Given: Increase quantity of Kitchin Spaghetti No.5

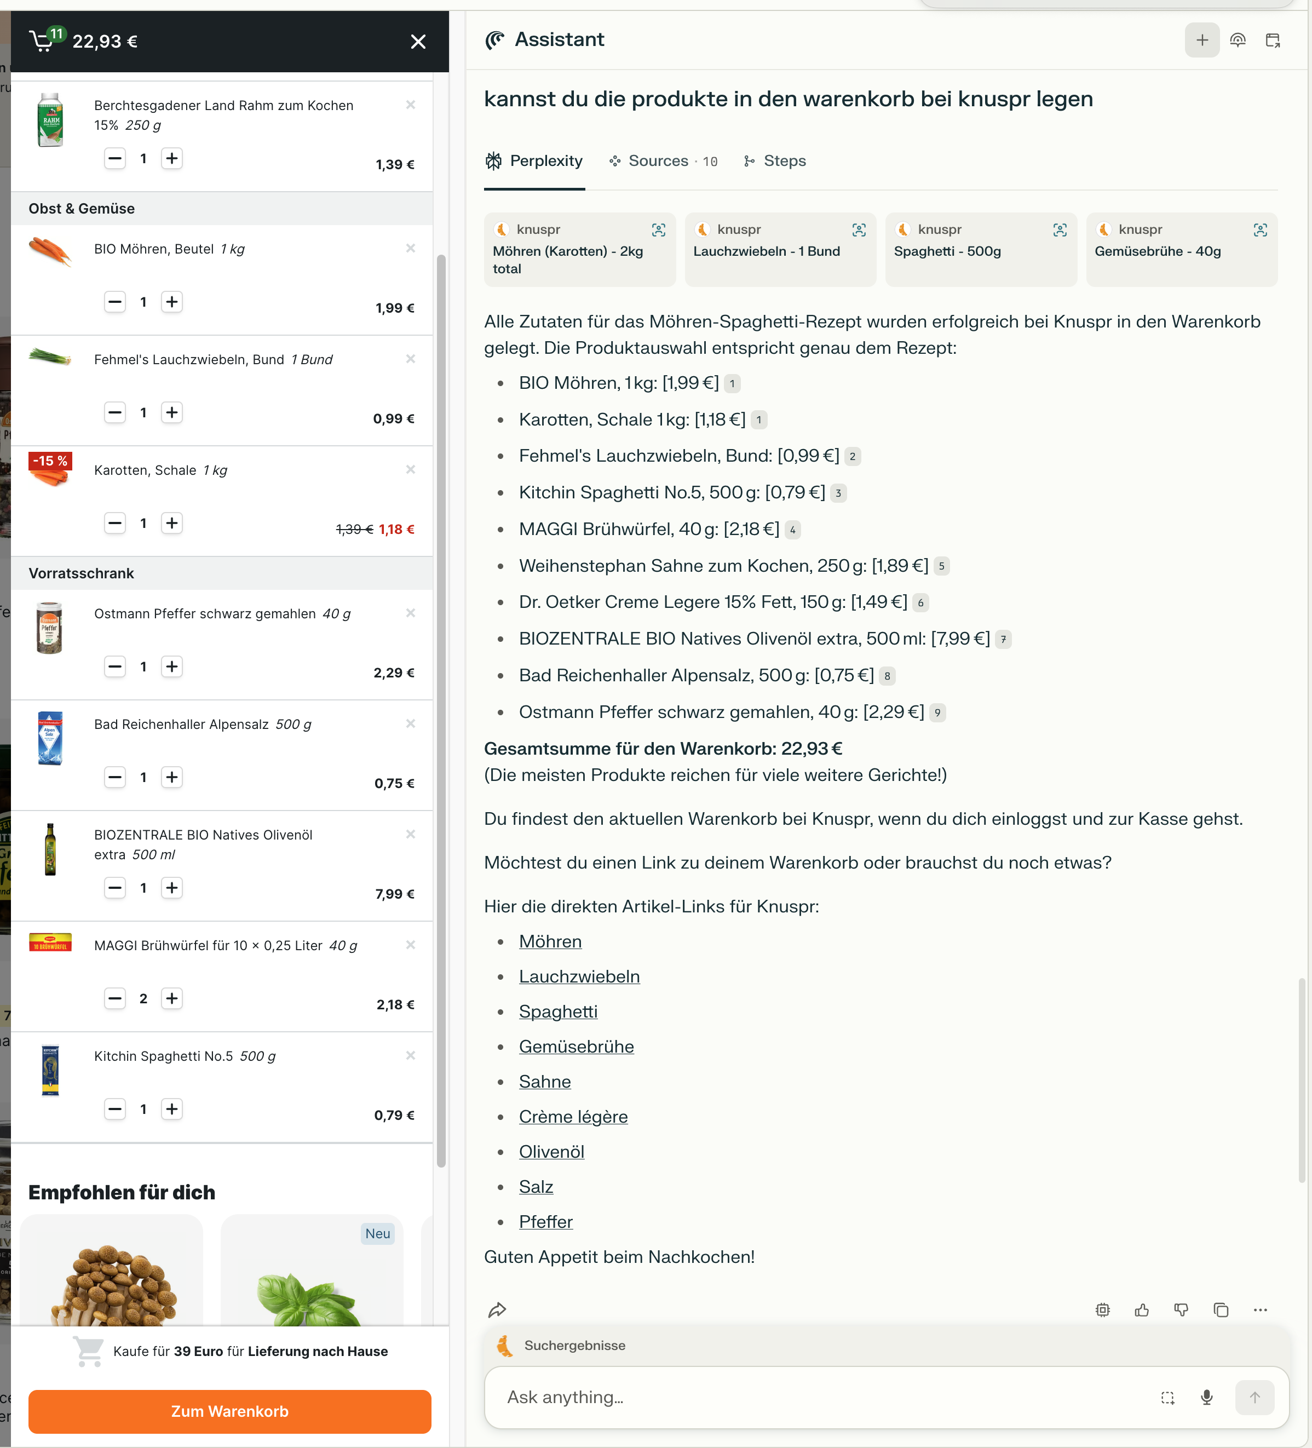Looking at the screenshot, I should (171, 1109).
